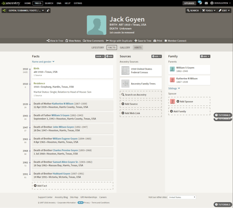Screen dimensions: 233x208
Task: Open the Sources ADD dropdown
Action: (x=157, y=56)
